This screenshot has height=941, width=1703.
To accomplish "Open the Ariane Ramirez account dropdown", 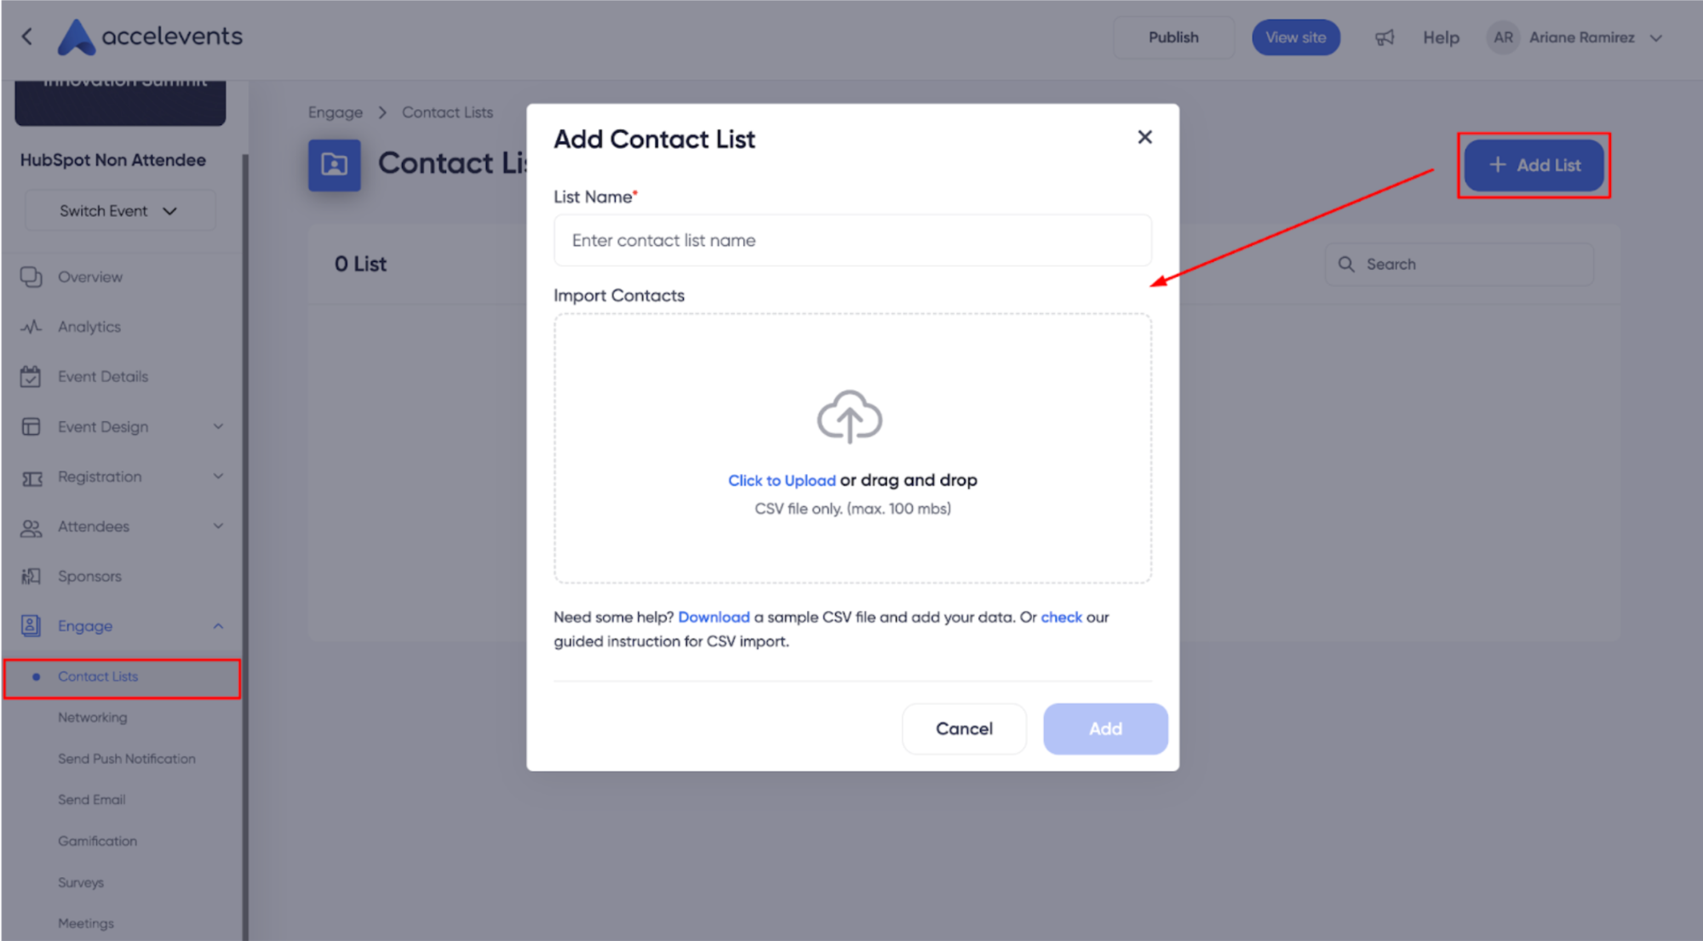I will click(1655, 37).
